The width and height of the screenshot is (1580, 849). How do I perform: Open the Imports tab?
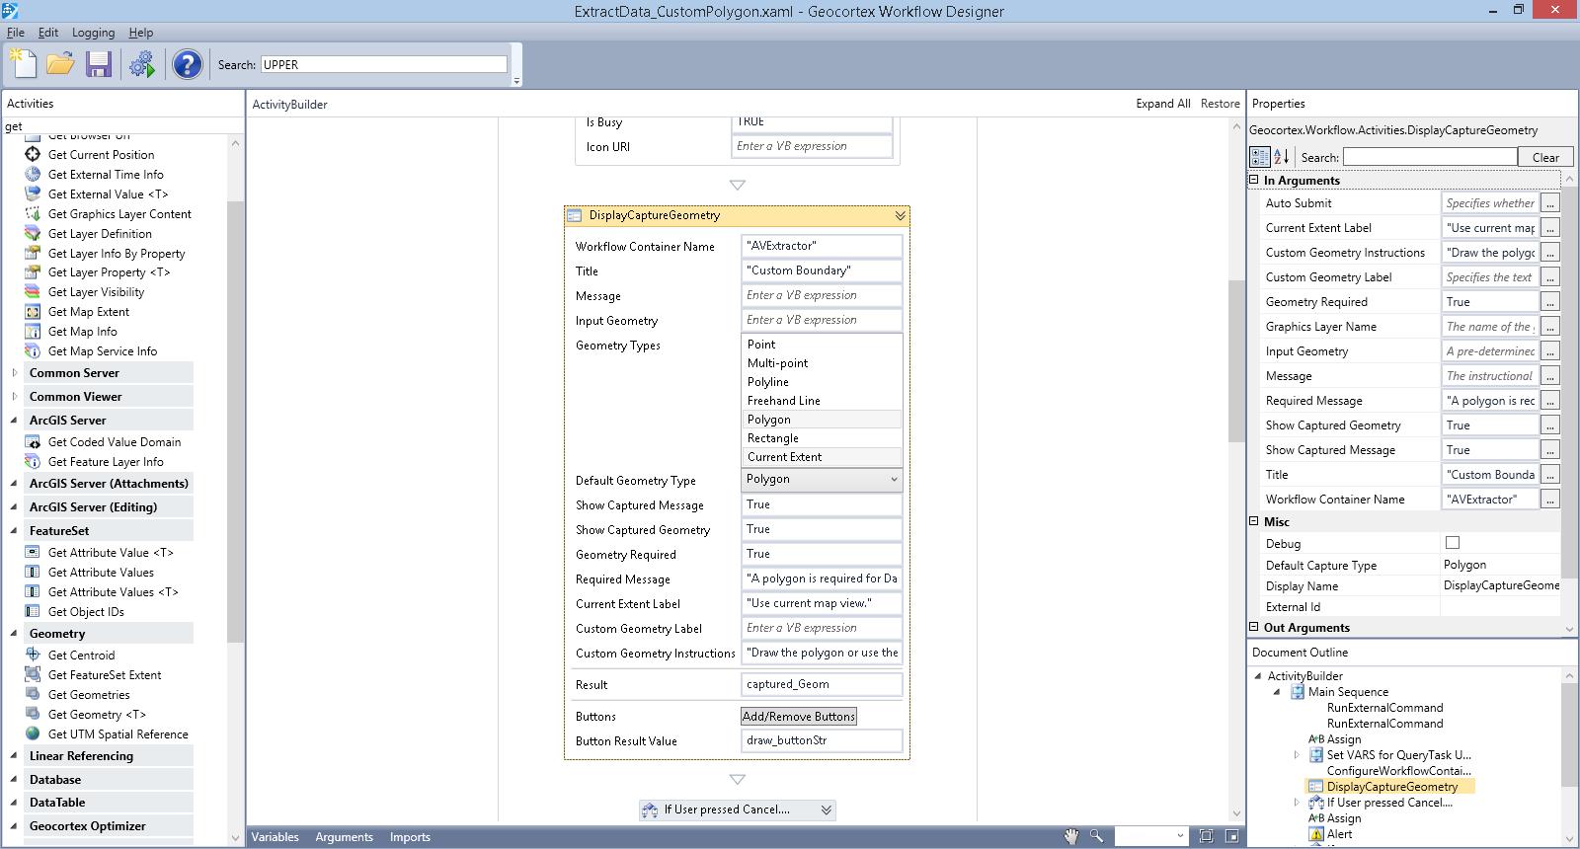(x=410, y=837)
